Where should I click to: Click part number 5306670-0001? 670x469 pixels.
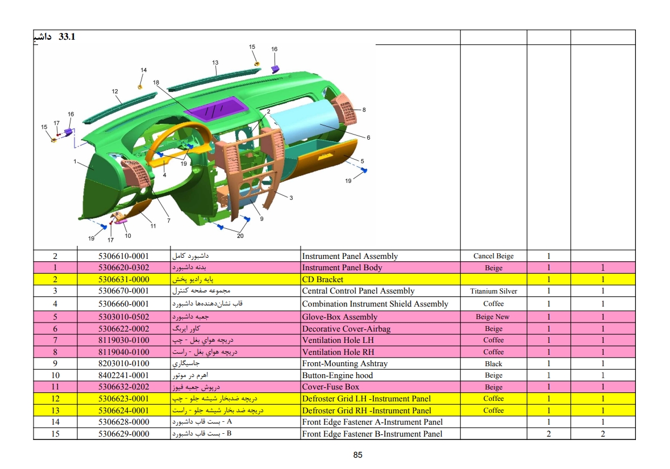pyautogui.click(x=123, y=291)
